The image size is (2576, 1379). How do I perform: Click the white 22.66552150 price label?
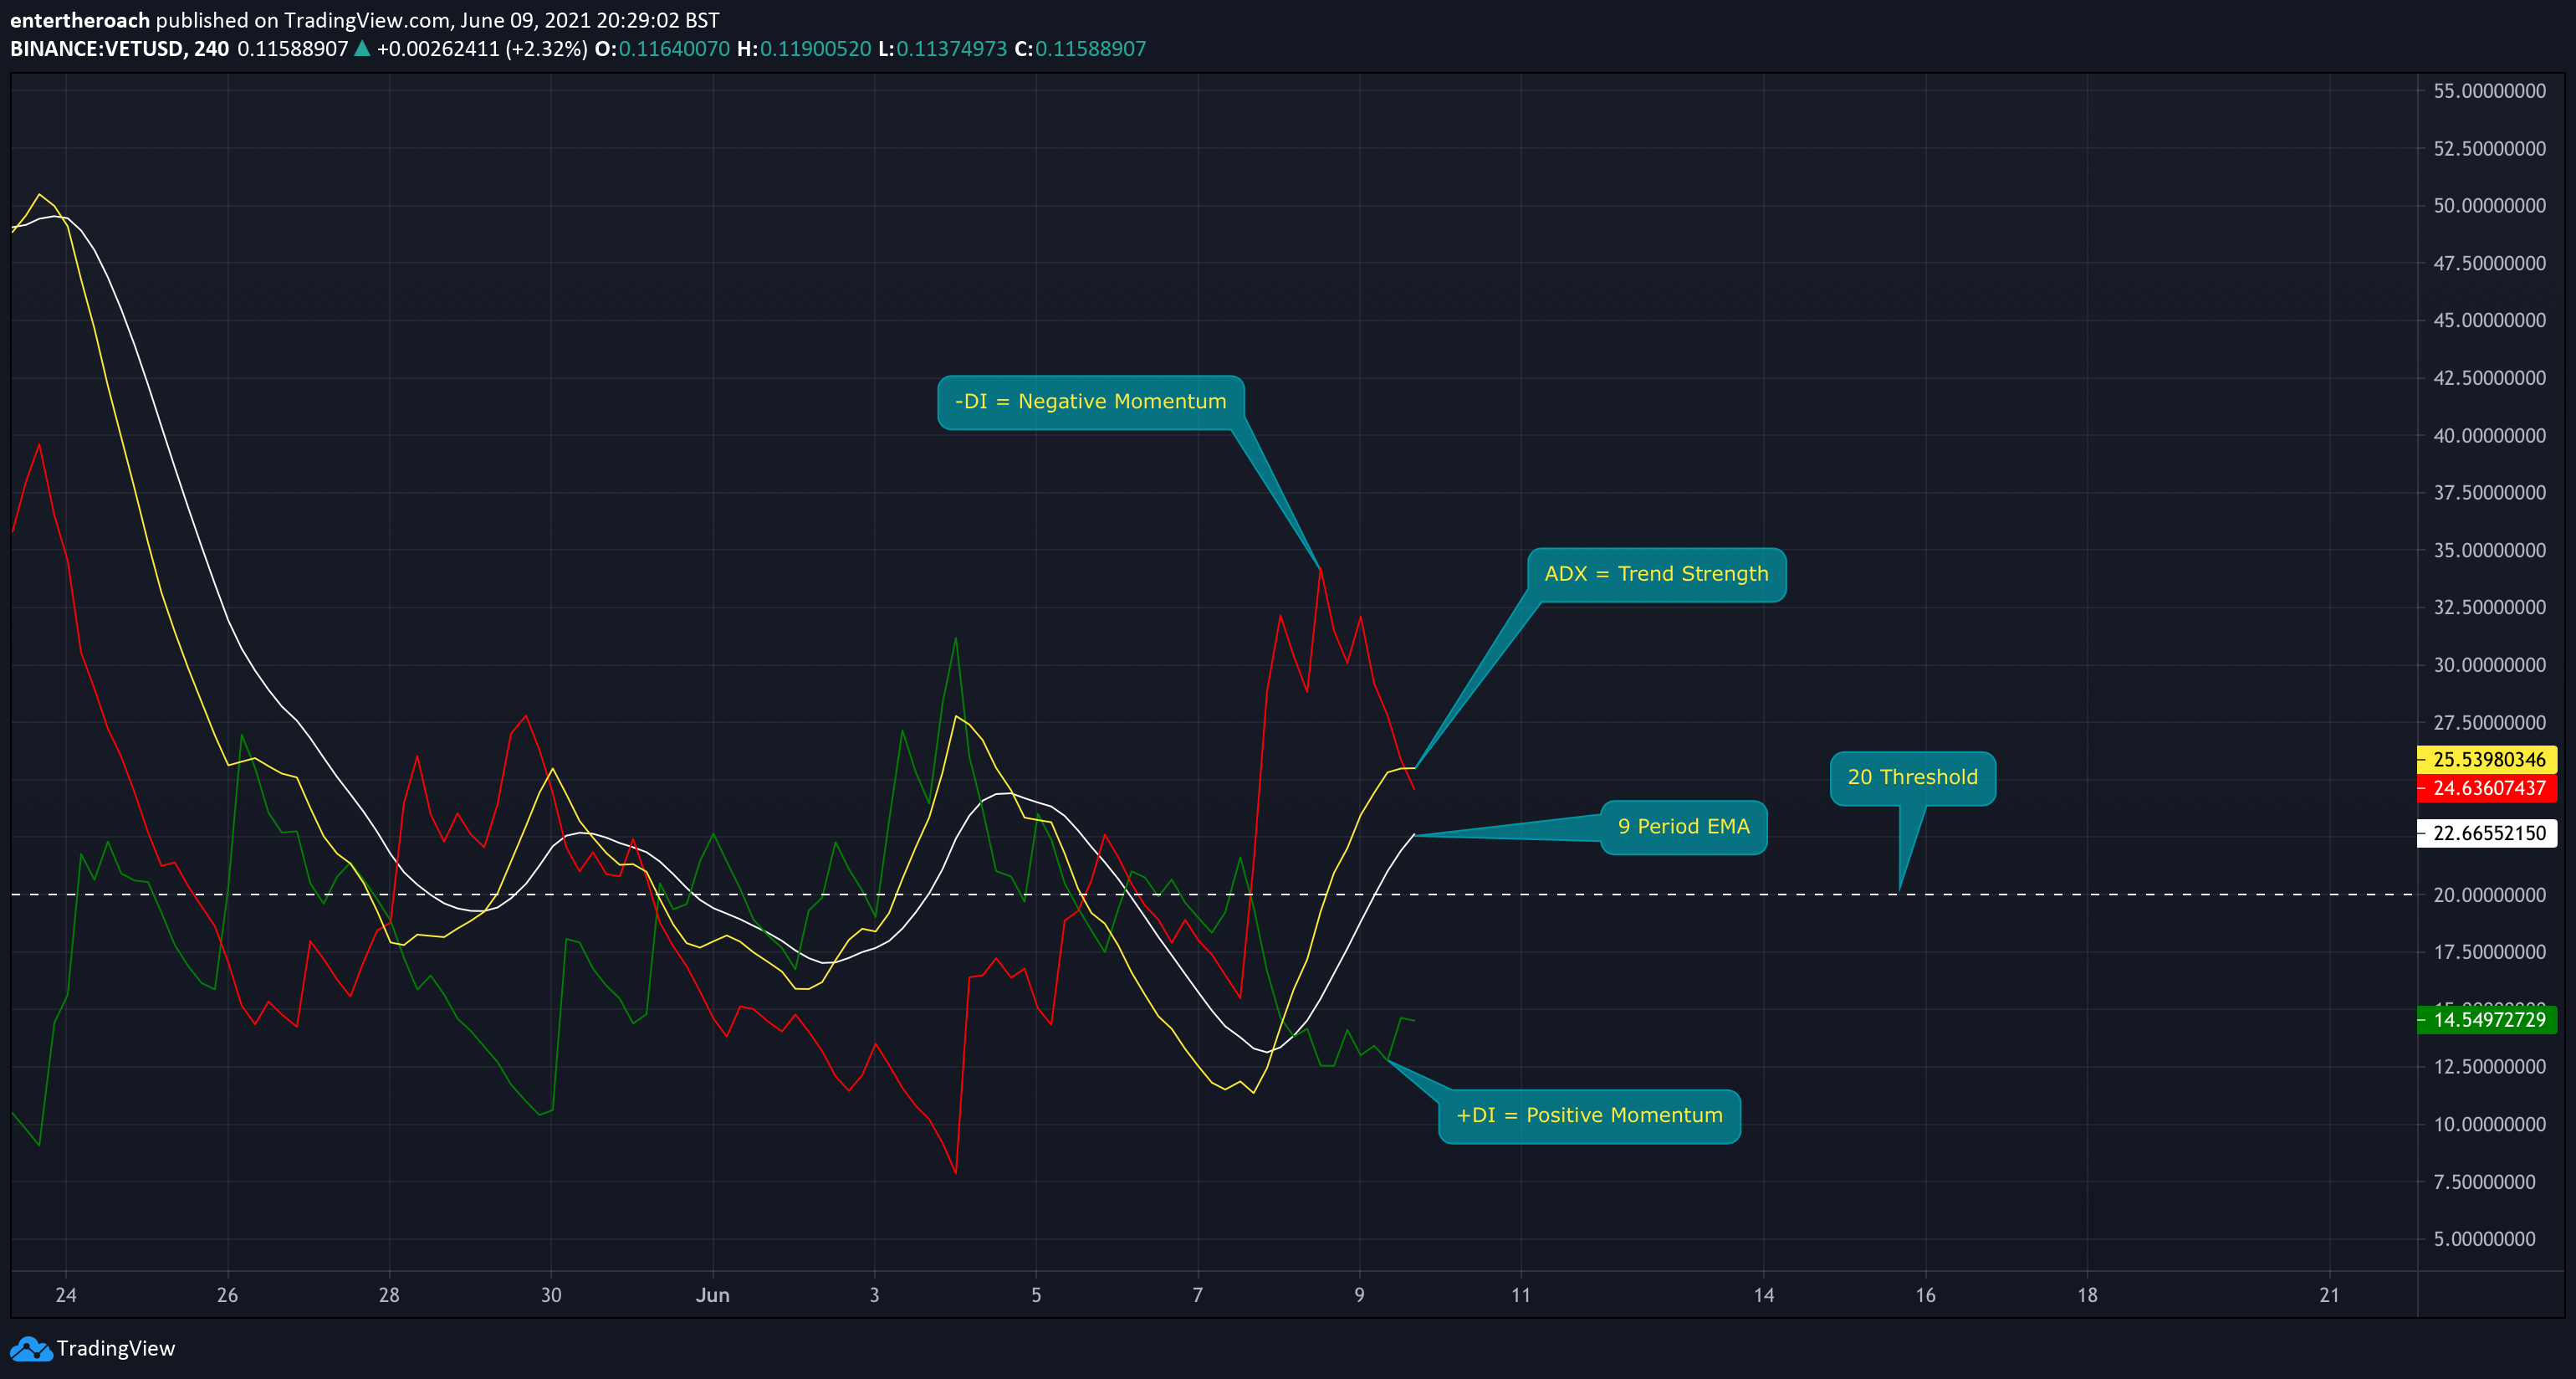[2487, 833]
